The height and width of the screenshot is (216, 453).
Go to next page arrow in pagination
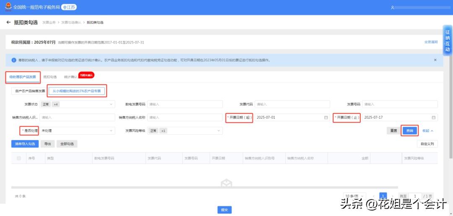click(x=392, y=196)
